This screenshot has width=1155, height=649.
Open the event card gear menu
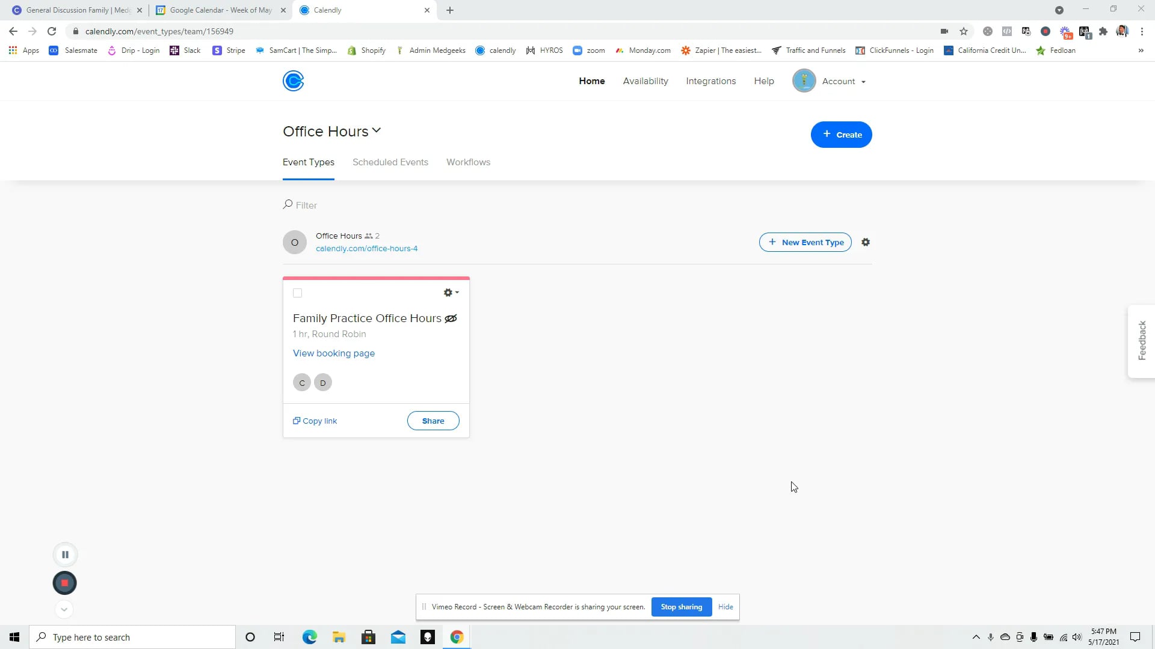tap(451, 293)
